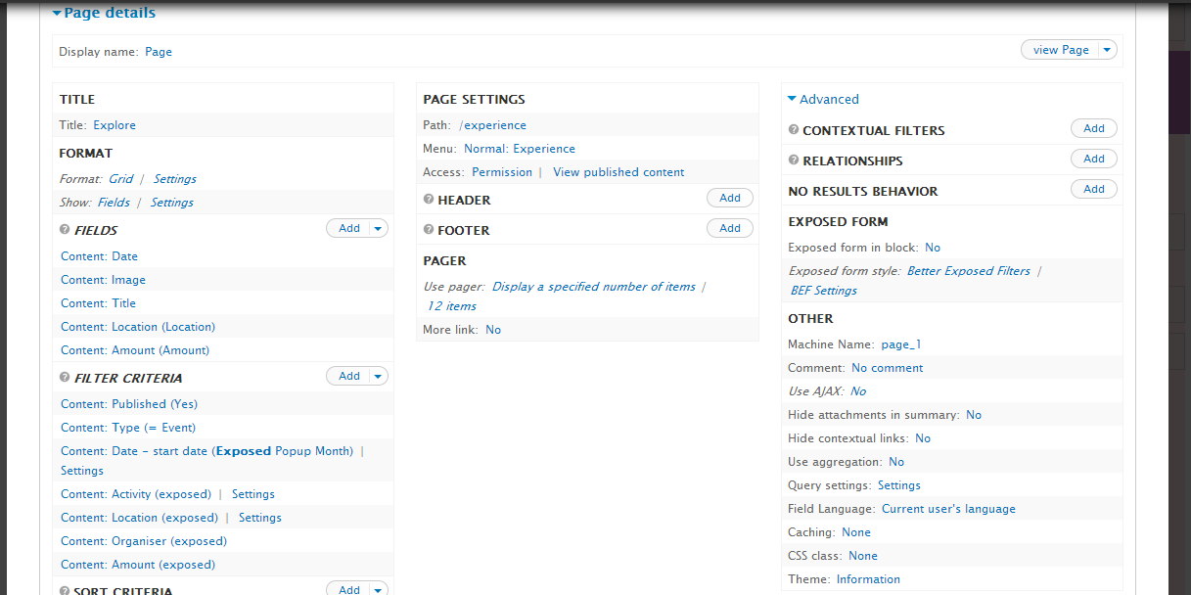Click the help icon beside FIELDS heading
The height and width of the screenshot is (595, 1191).
65,230
